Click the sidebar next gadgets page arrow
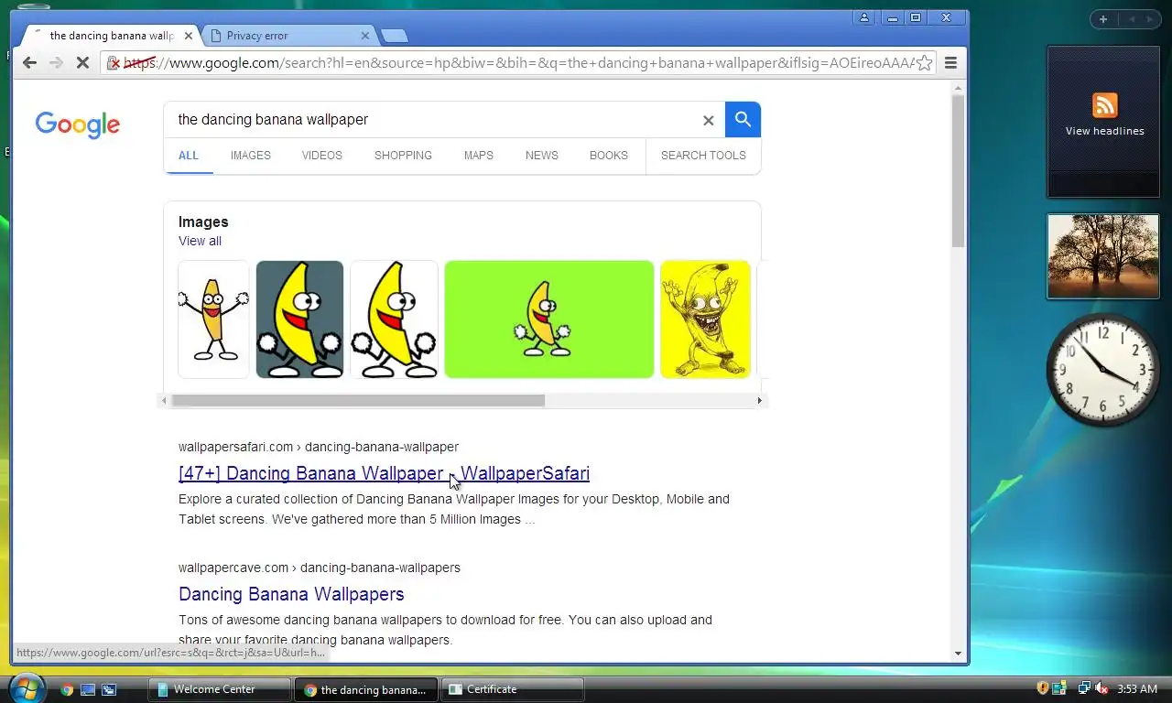The image size is (1172, 703). click(x=1150, y=19)
